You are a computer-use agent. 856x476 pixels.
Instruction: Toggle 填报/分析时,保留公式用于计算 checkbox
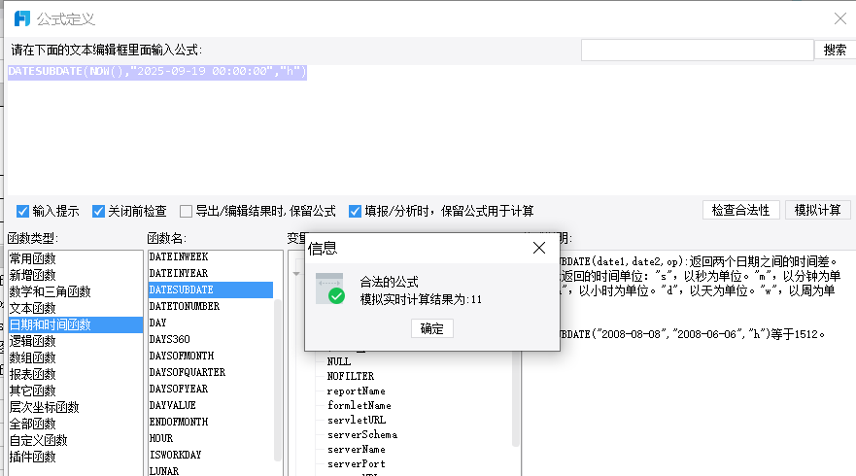tap(356, 211)
